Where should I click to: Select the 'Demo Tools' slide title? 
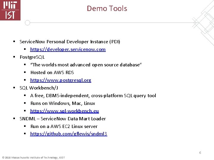[107, 8]
